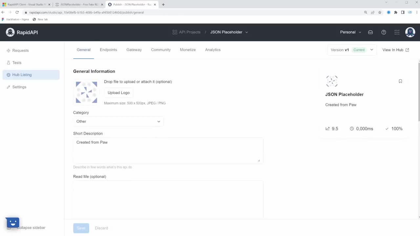This screenshot has width=420, height=236.
Task: Click the API logo thumbnail
Action: (x=86, y=92)
